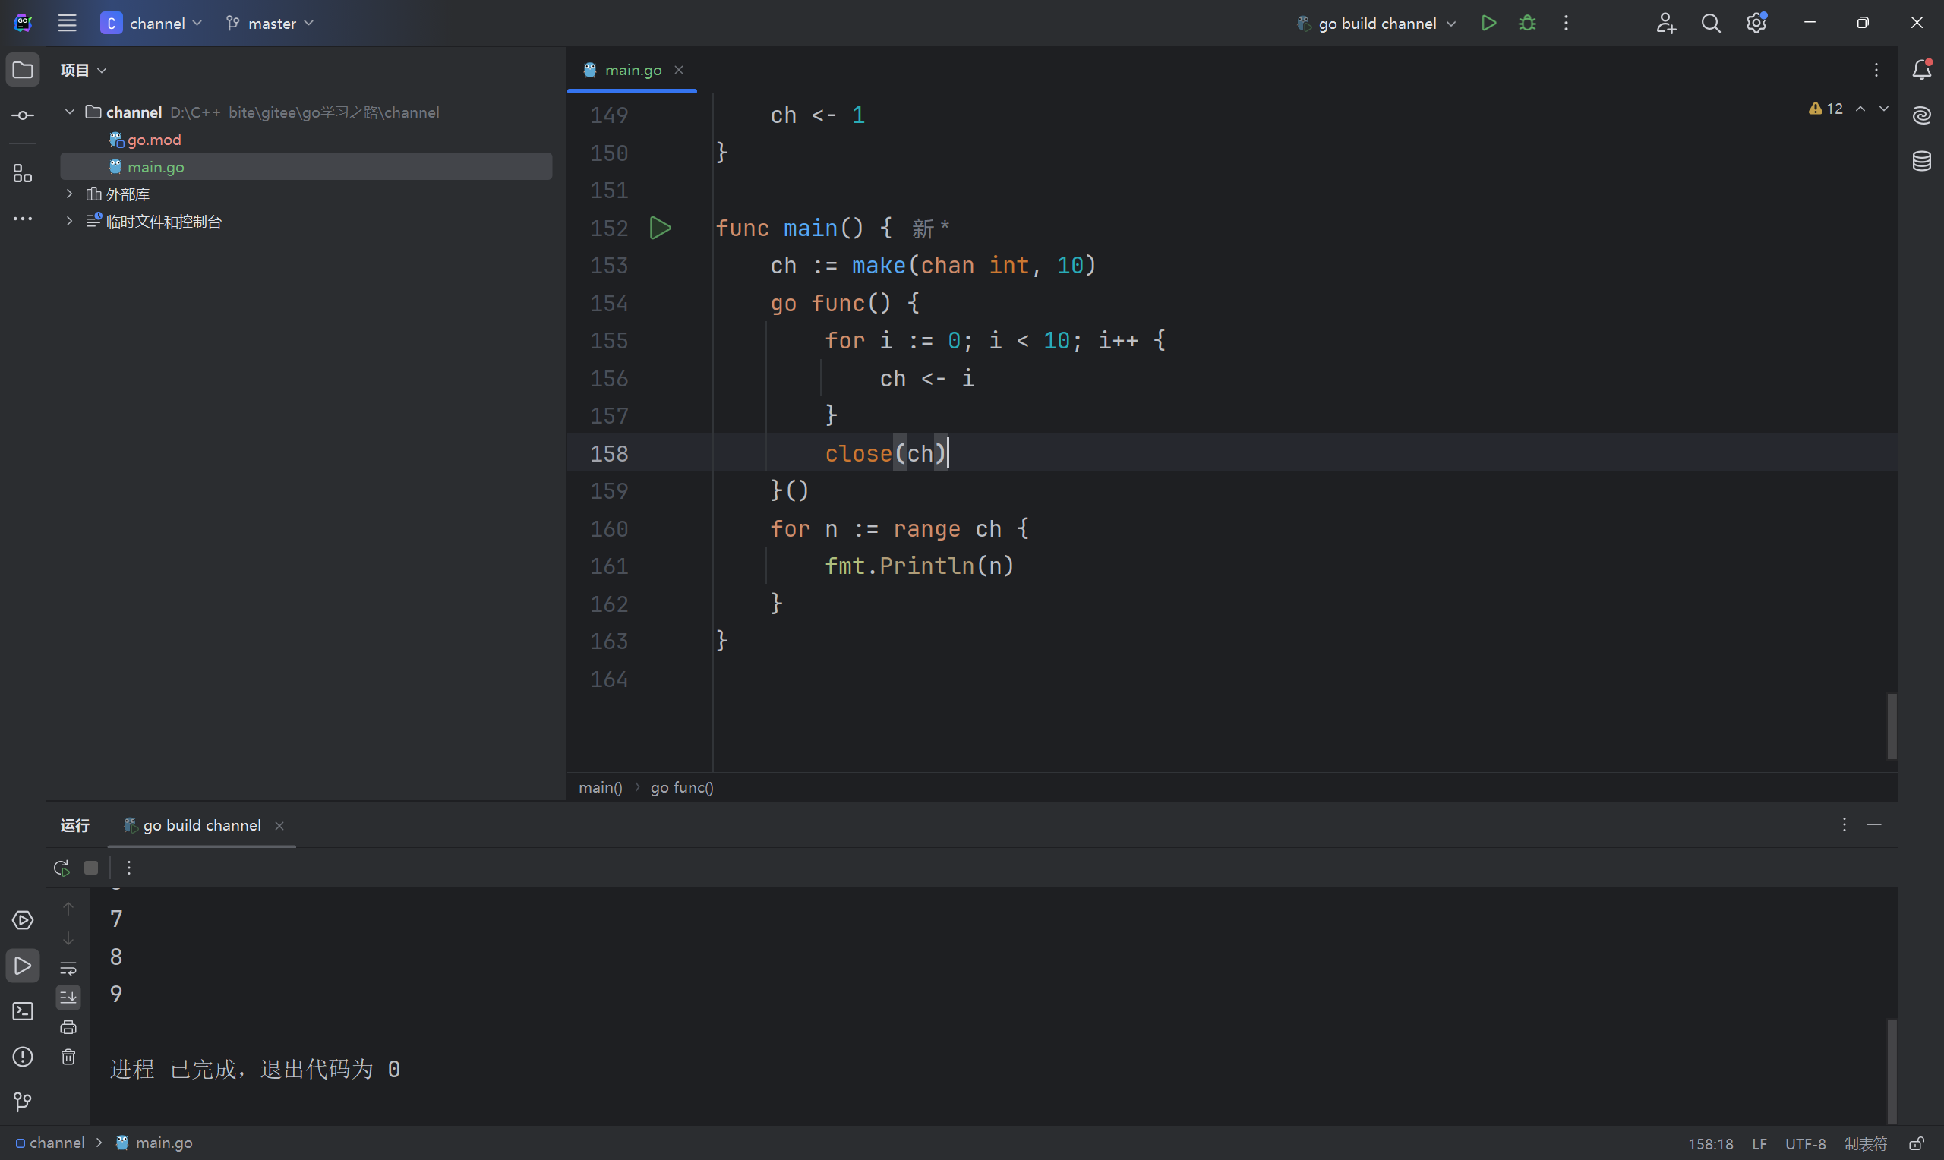Open the AI Assistant spiral icon
The image size is (1944, 1160).
click(1921, 115)
